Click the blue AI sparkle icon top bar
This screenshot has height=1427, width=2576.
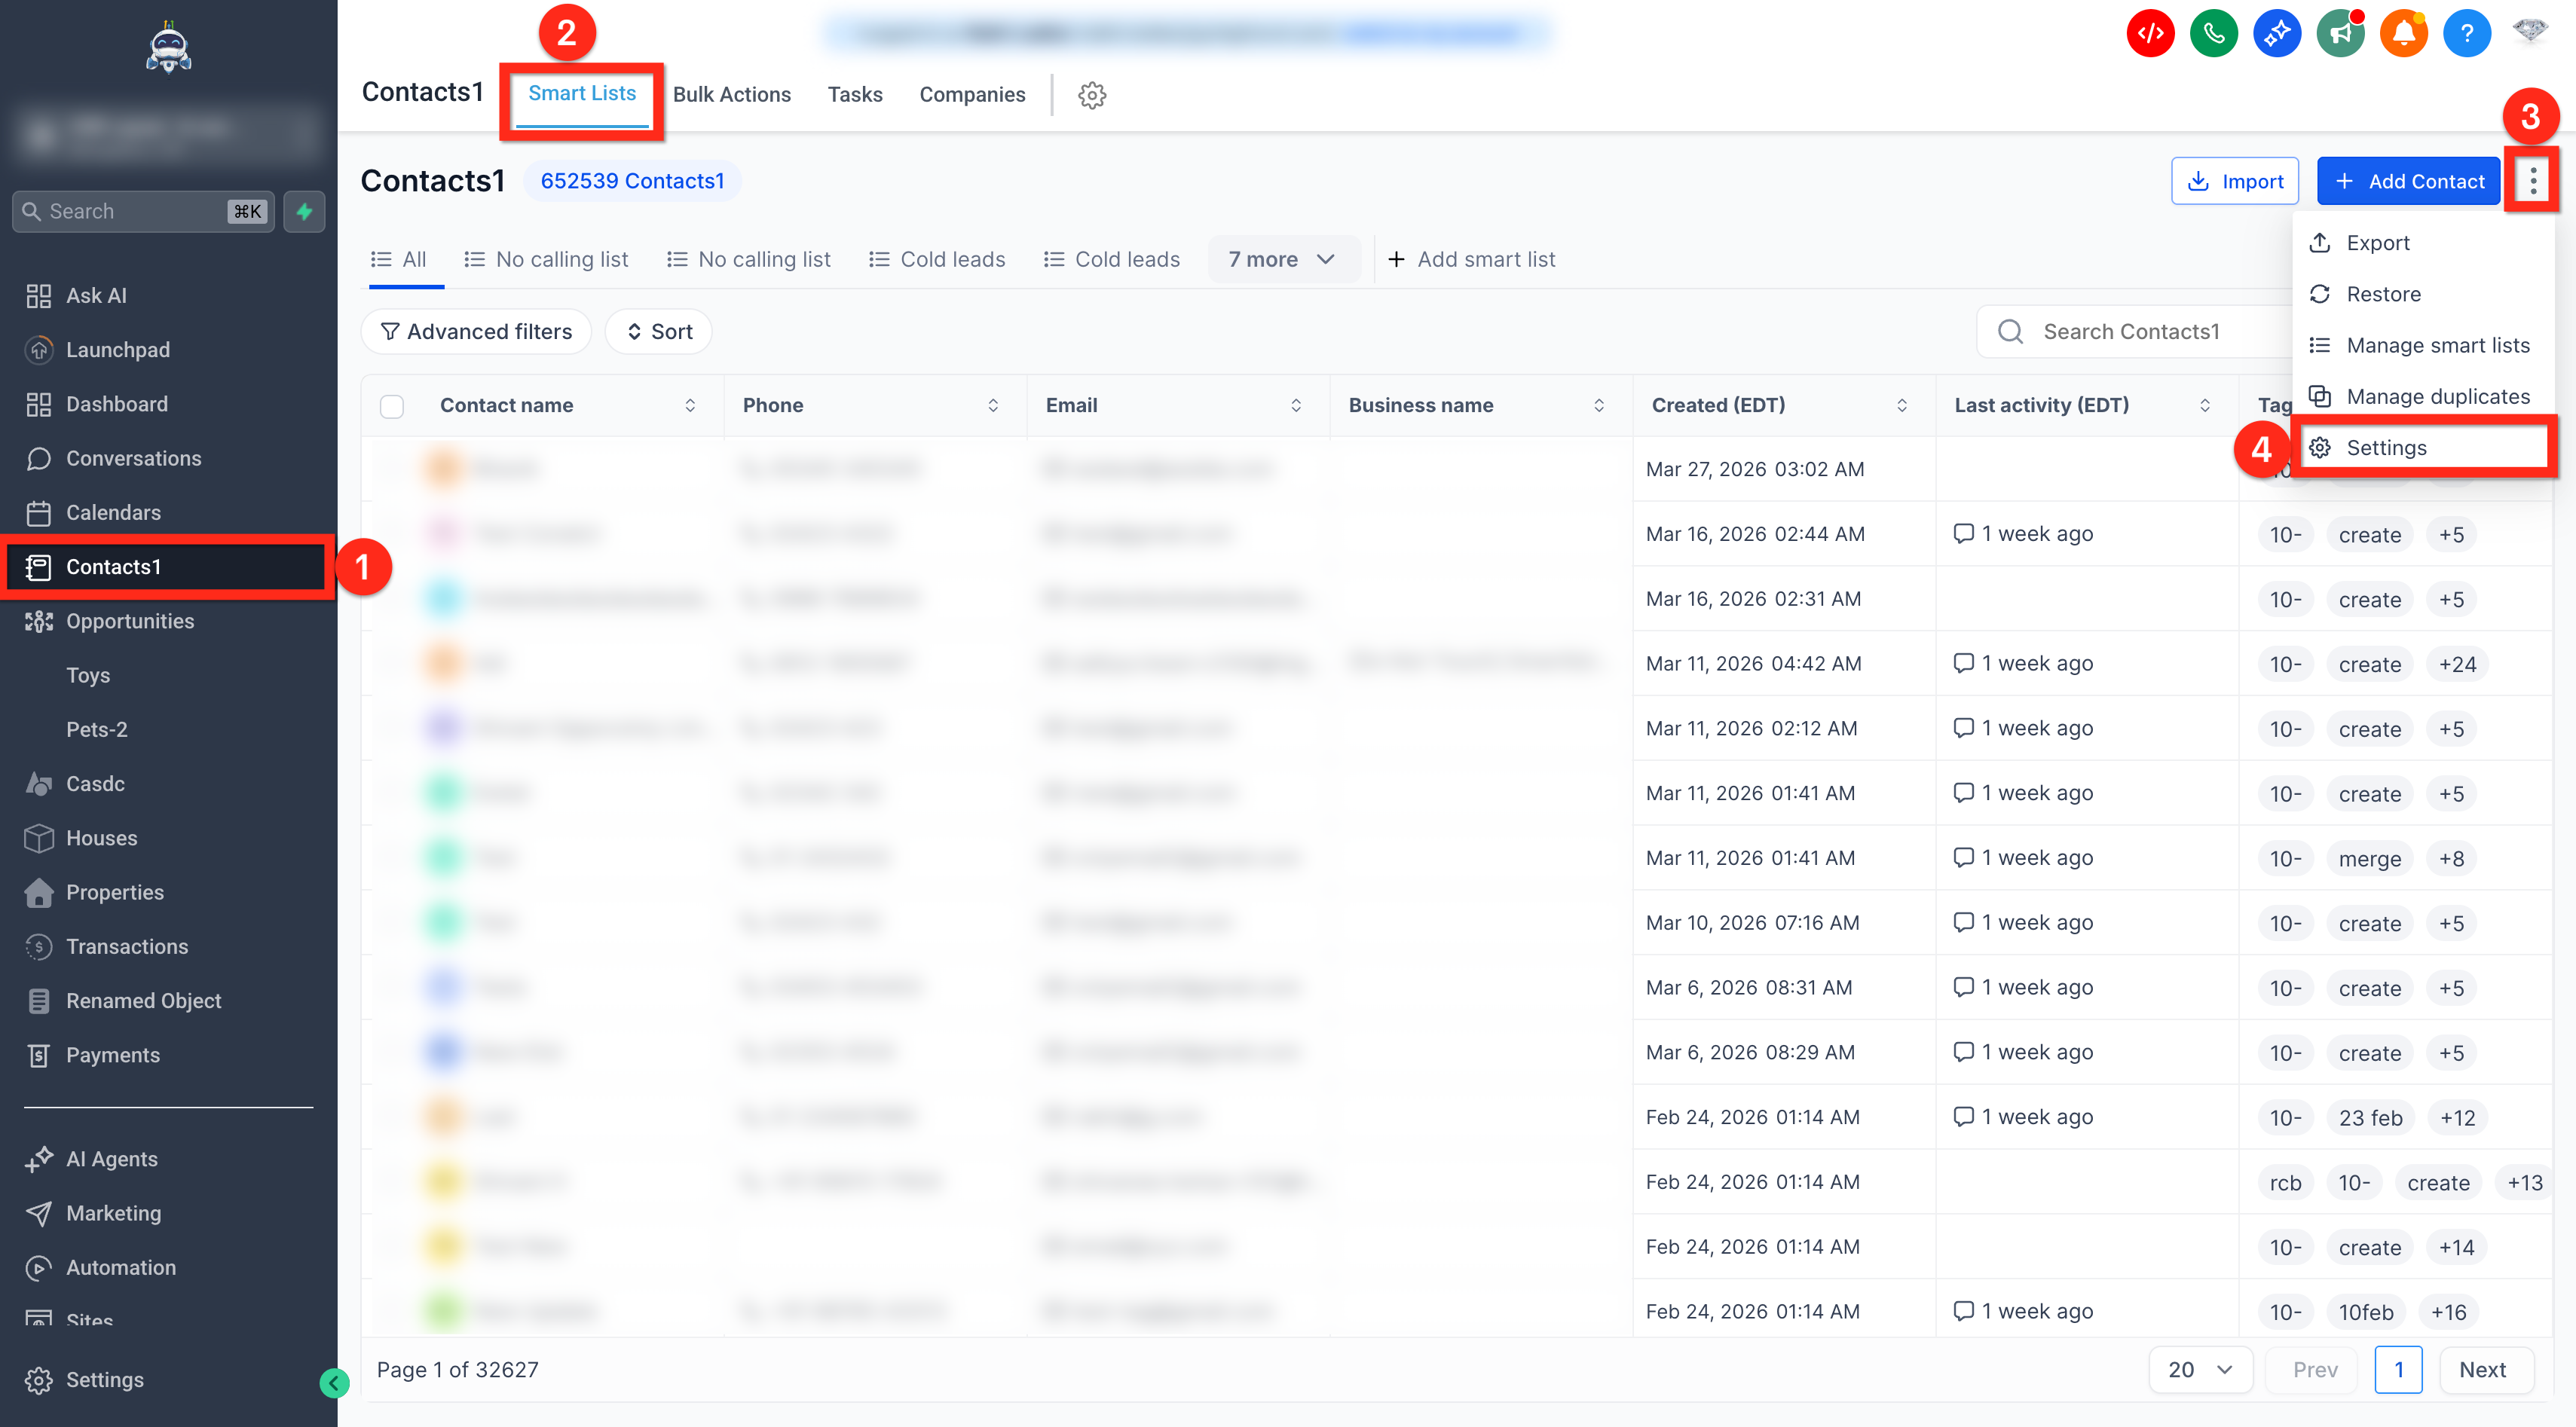point(2277,32)
